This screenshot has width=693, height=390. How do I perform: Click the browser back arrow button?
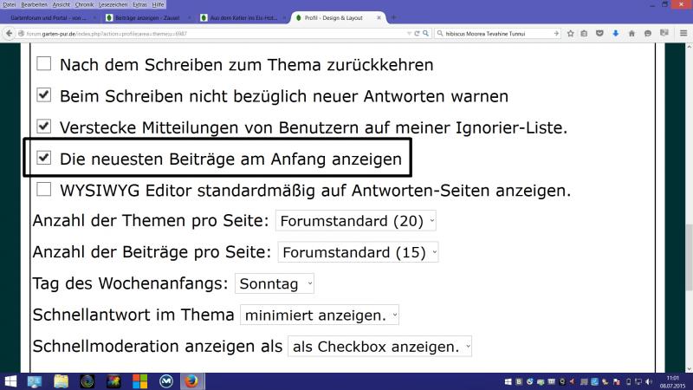pyautogui.click(x=10, y=34)
